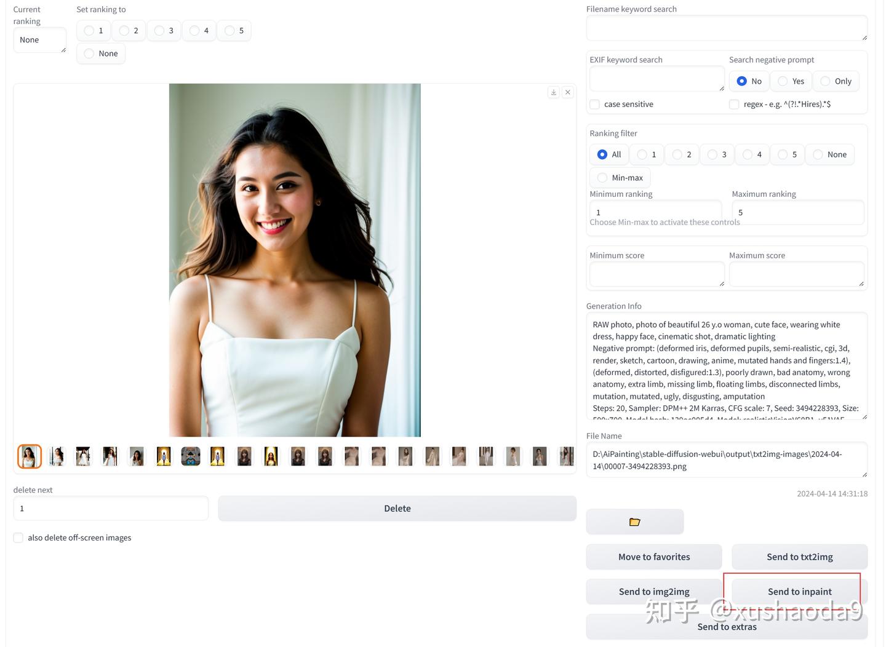The width and height of the screenshot is (886, 647).
Task: Select the cartoon robot thumbnail in gallery
Action: click(191, 456)
